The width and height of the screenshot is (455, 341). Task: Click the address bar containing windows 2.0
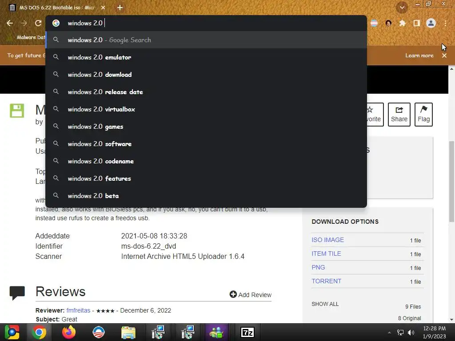point(206,23)
